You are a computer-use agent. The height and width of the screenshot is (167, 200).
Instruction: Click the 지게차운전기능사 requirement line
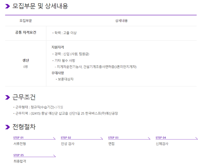coord(96,67)
